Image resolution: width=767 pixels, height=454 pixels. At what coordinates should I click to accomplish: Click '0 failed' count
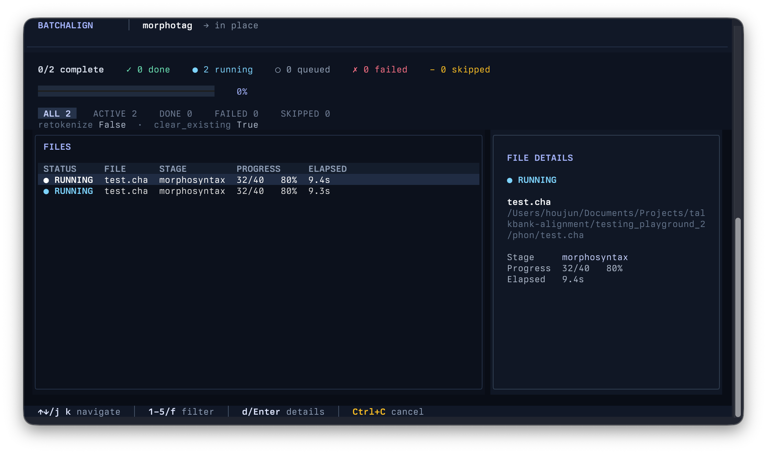(x=385, y=69)
